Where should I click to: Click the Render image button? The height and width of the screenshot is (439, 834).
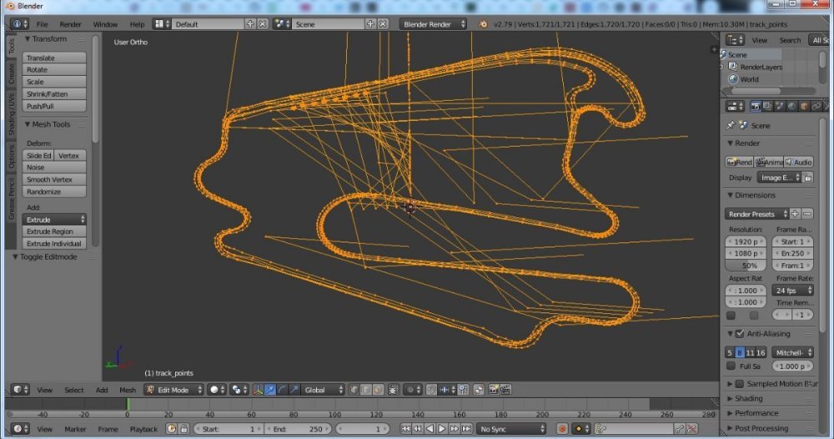click(739, 162)
